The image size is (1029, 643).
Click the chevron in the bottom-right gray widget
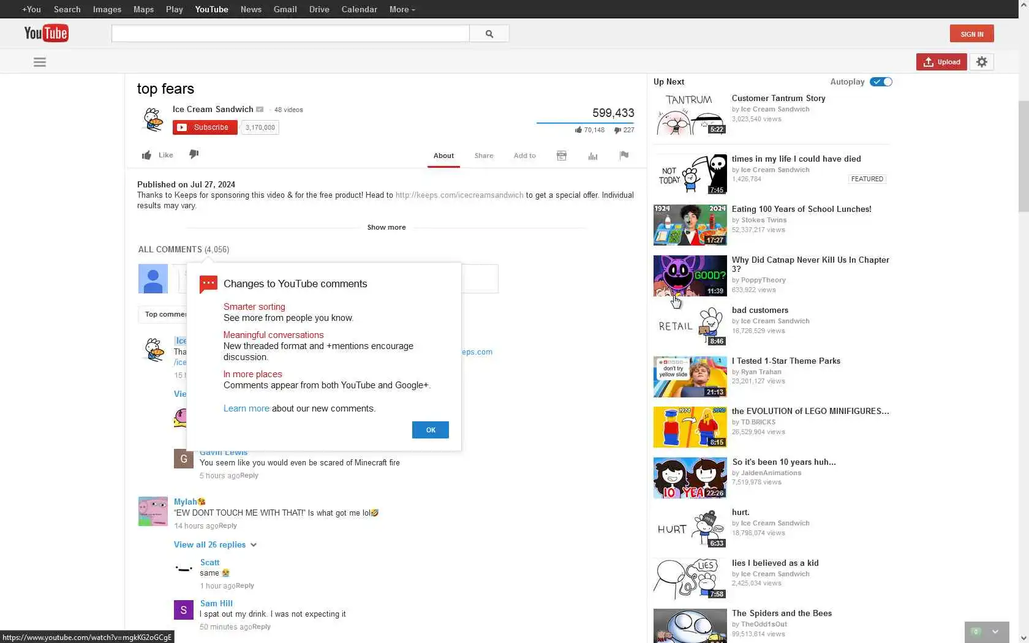click(x=995, y=631)
